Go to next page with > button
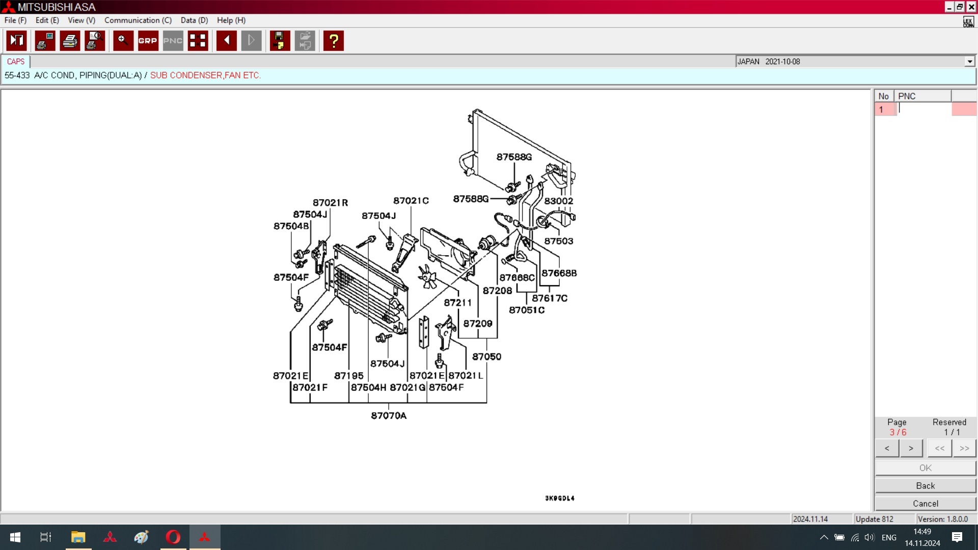978x550 pixels. tap(911, 448)
